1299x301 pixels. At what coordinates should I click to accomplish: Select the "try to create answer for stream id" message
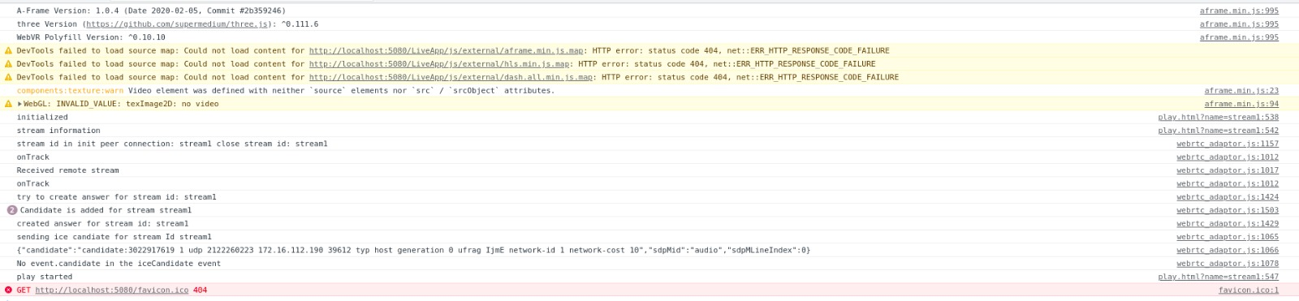[x=116, y=197]
